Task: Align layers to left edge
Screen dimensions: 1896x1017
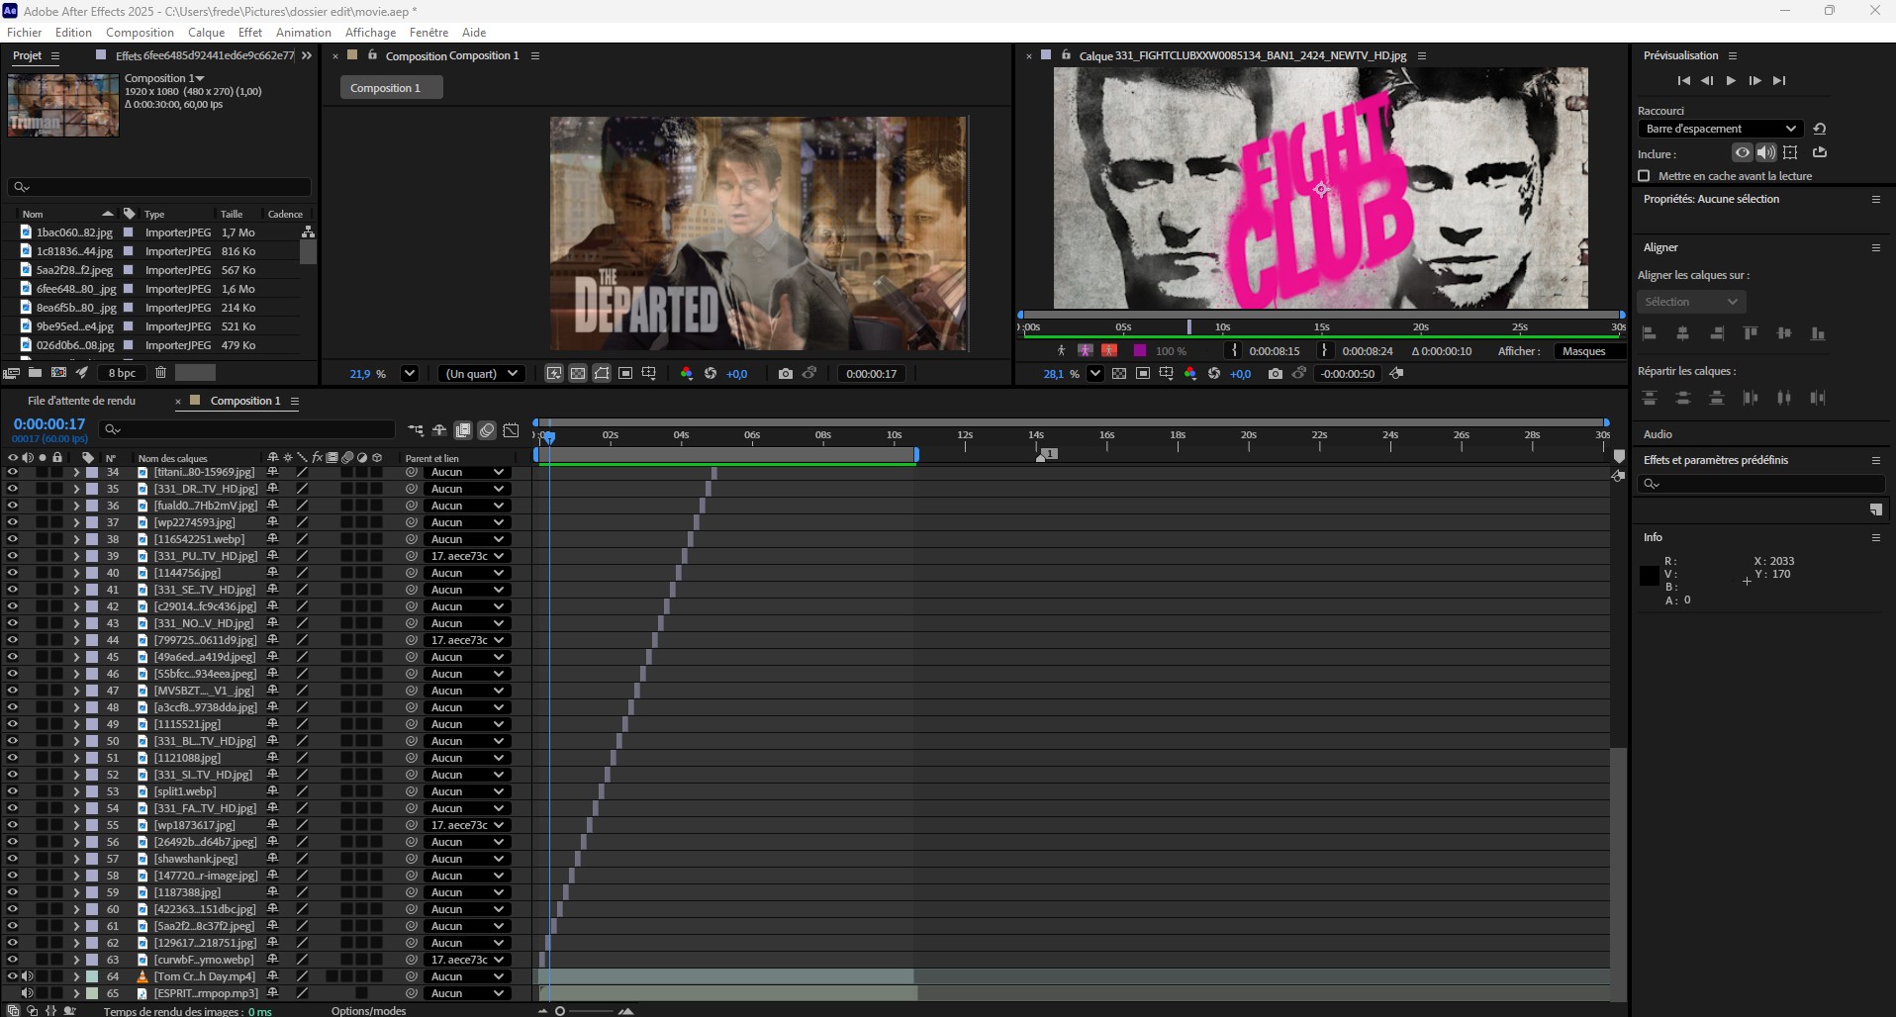Action: click(1650, 334)
